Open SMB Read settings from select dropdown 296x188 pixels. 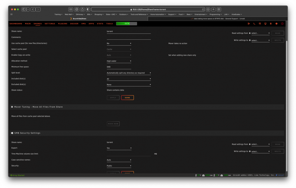[x=260, y=144]
